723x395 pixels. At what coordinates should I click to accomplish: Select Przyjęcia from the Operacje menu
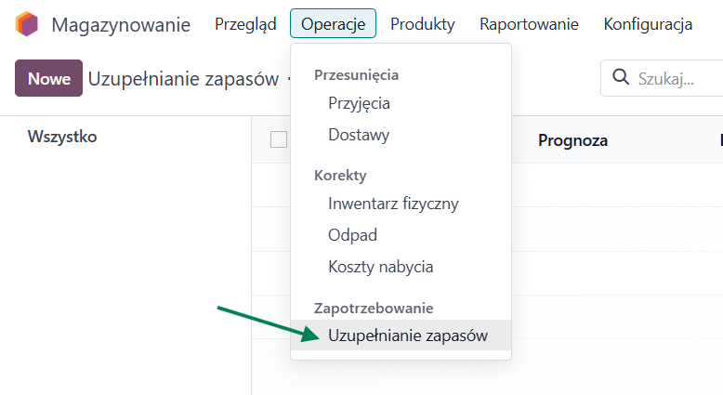pos(359,103)
